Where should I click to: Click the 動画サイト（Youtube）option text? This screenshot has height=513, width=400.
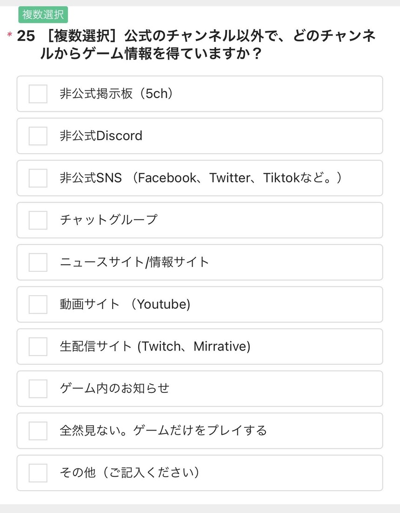pos(125,304)
